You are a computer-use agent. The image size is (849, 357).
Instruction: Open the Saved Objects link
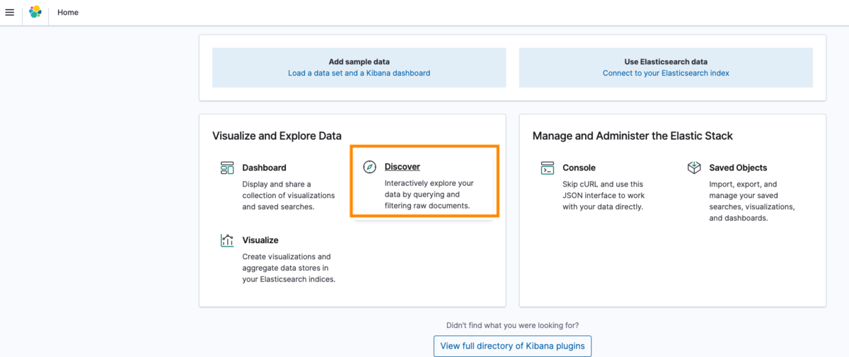(x=738, y=168)
